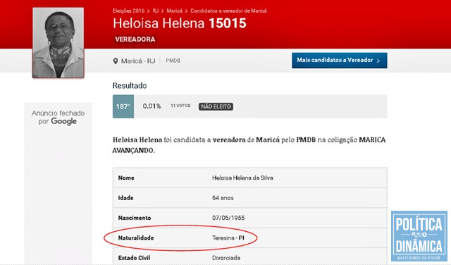Click the birth date 07/06/1955

click(228, 218)
